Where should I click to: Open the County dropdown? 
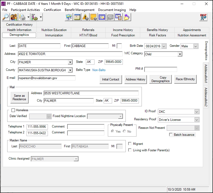tap(70, 70)
